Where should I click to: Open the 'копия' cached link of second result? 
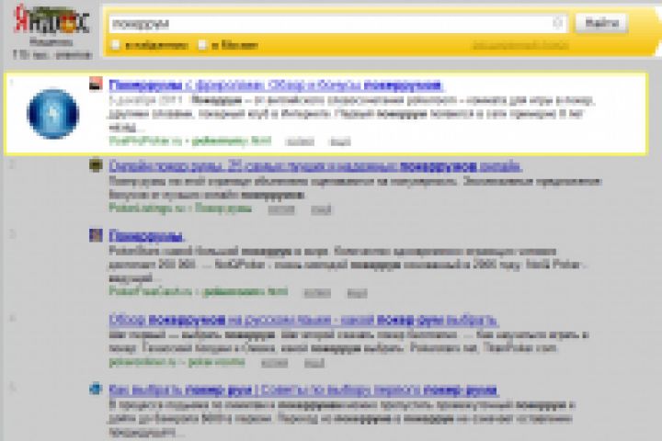tap(281, 209)
